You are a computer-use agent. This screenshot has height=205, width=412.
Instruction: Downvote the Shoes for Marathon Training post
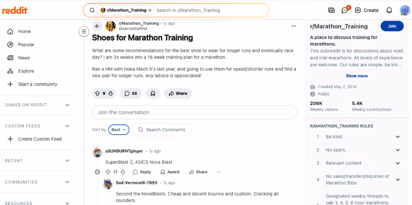point(110,93)
